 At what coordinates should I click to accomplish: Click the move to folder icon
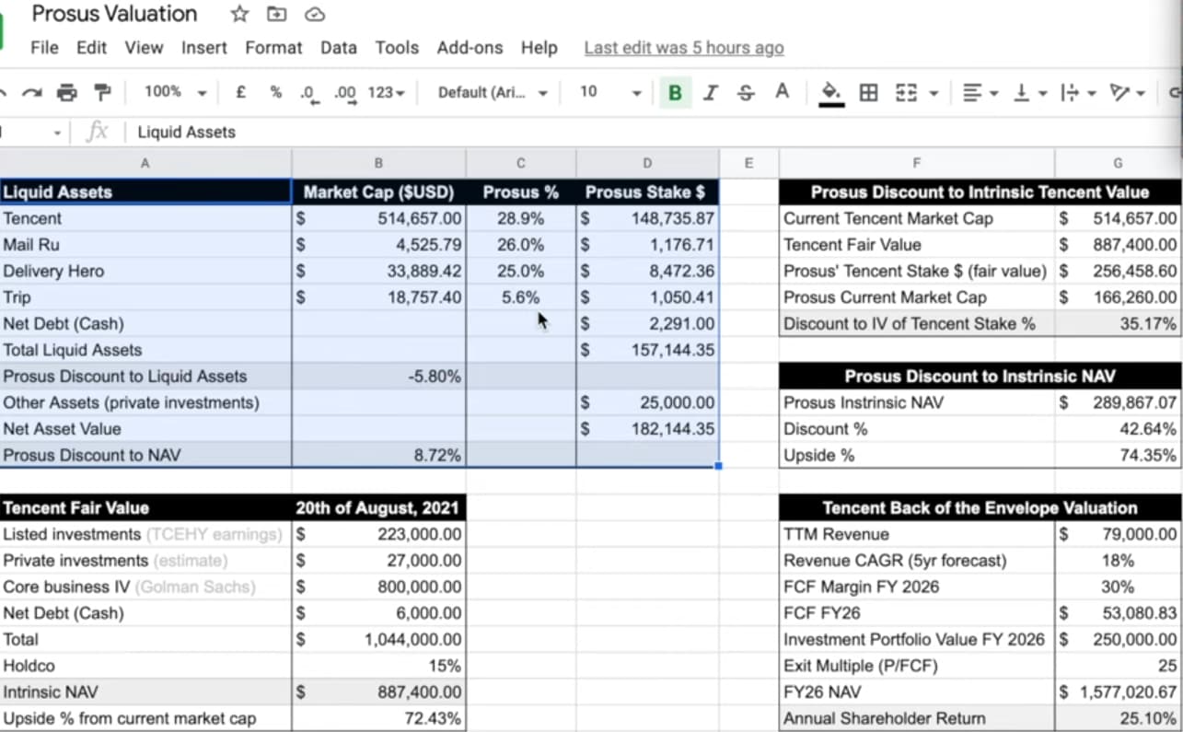point(276,14)
